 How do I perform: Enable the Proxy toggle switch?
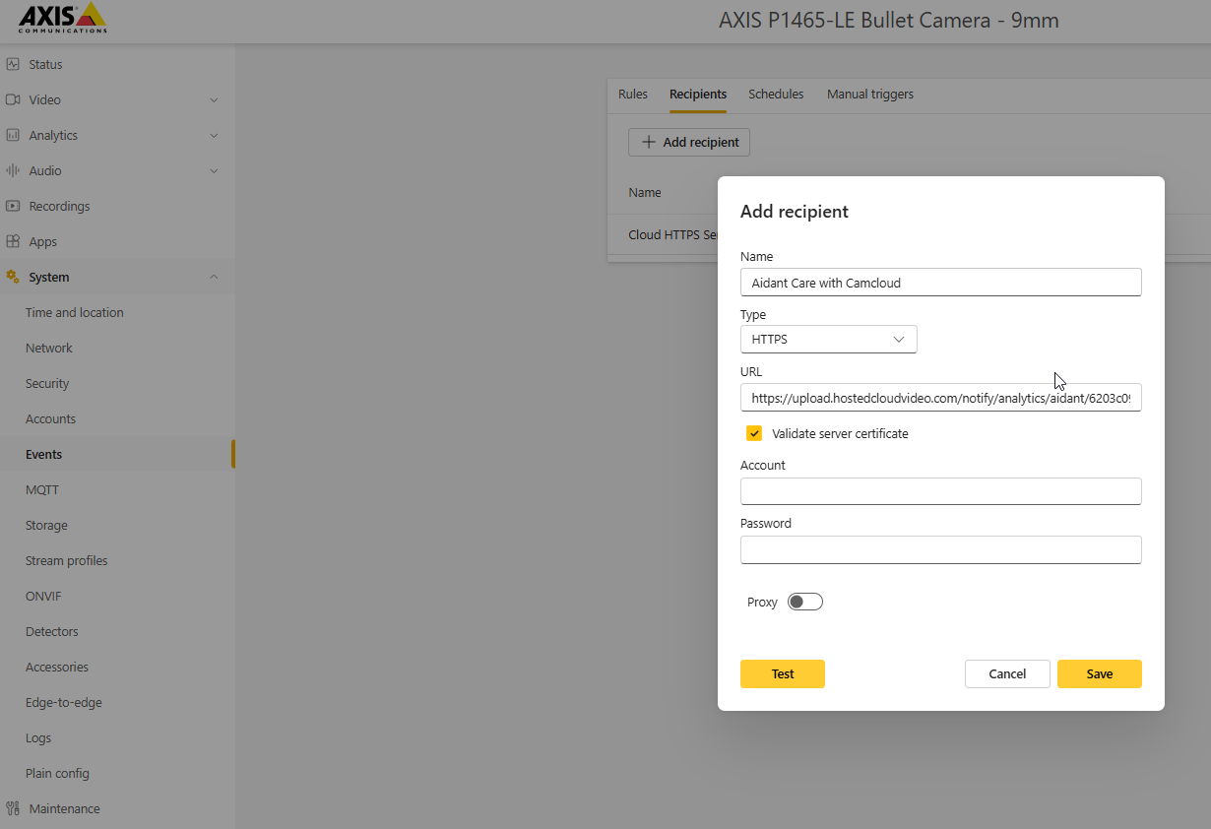pos(804,602)
